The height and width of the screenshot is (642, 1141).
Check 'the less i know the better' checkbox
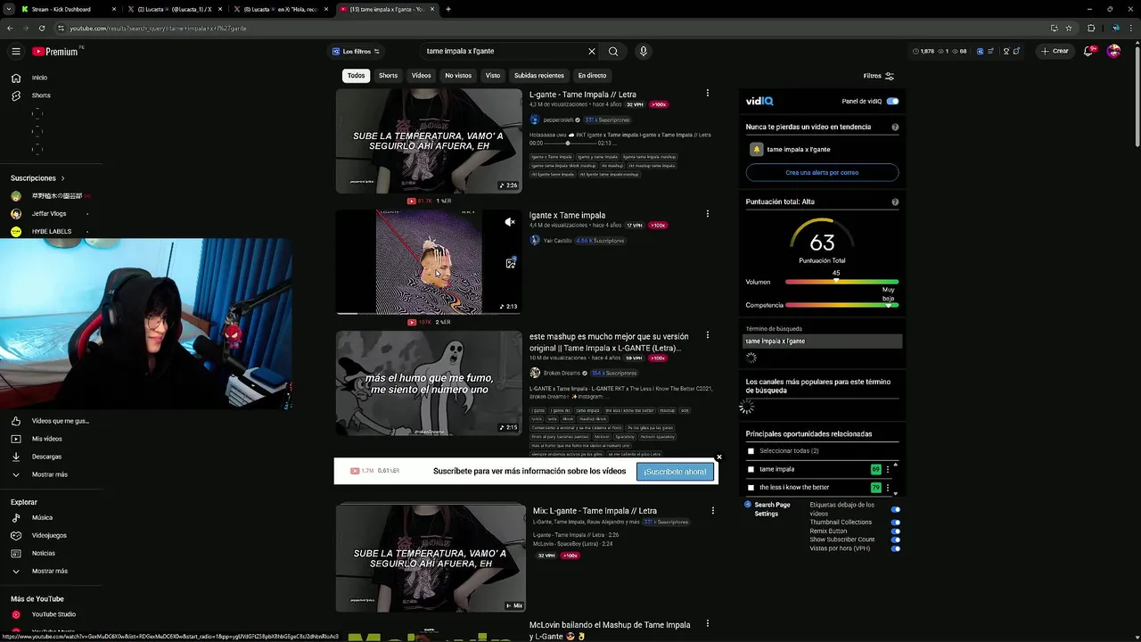pyautogui.click(x=751, y=488)
